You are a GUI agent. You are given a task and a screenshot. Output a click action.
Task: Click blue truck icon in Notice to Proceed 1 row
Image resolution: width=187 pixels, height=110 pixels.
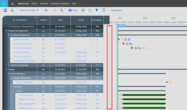pos(131,44)
